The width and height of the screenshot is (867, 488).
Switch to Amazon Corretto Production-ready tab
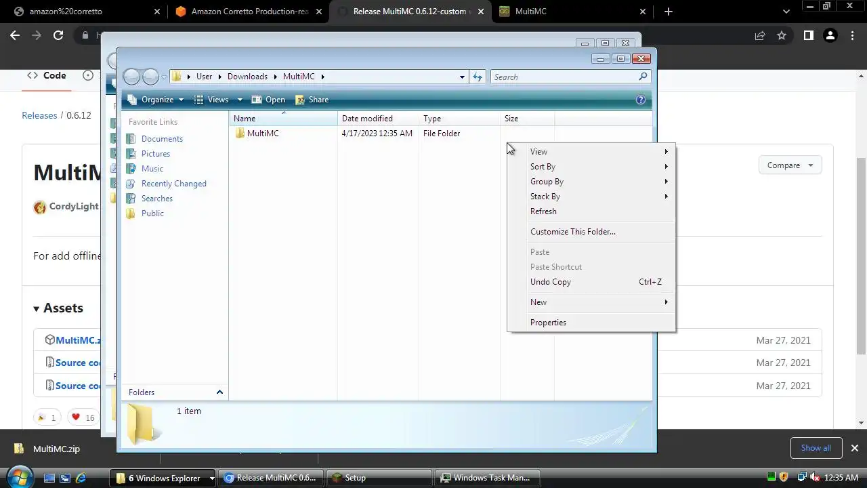point(247,12)
